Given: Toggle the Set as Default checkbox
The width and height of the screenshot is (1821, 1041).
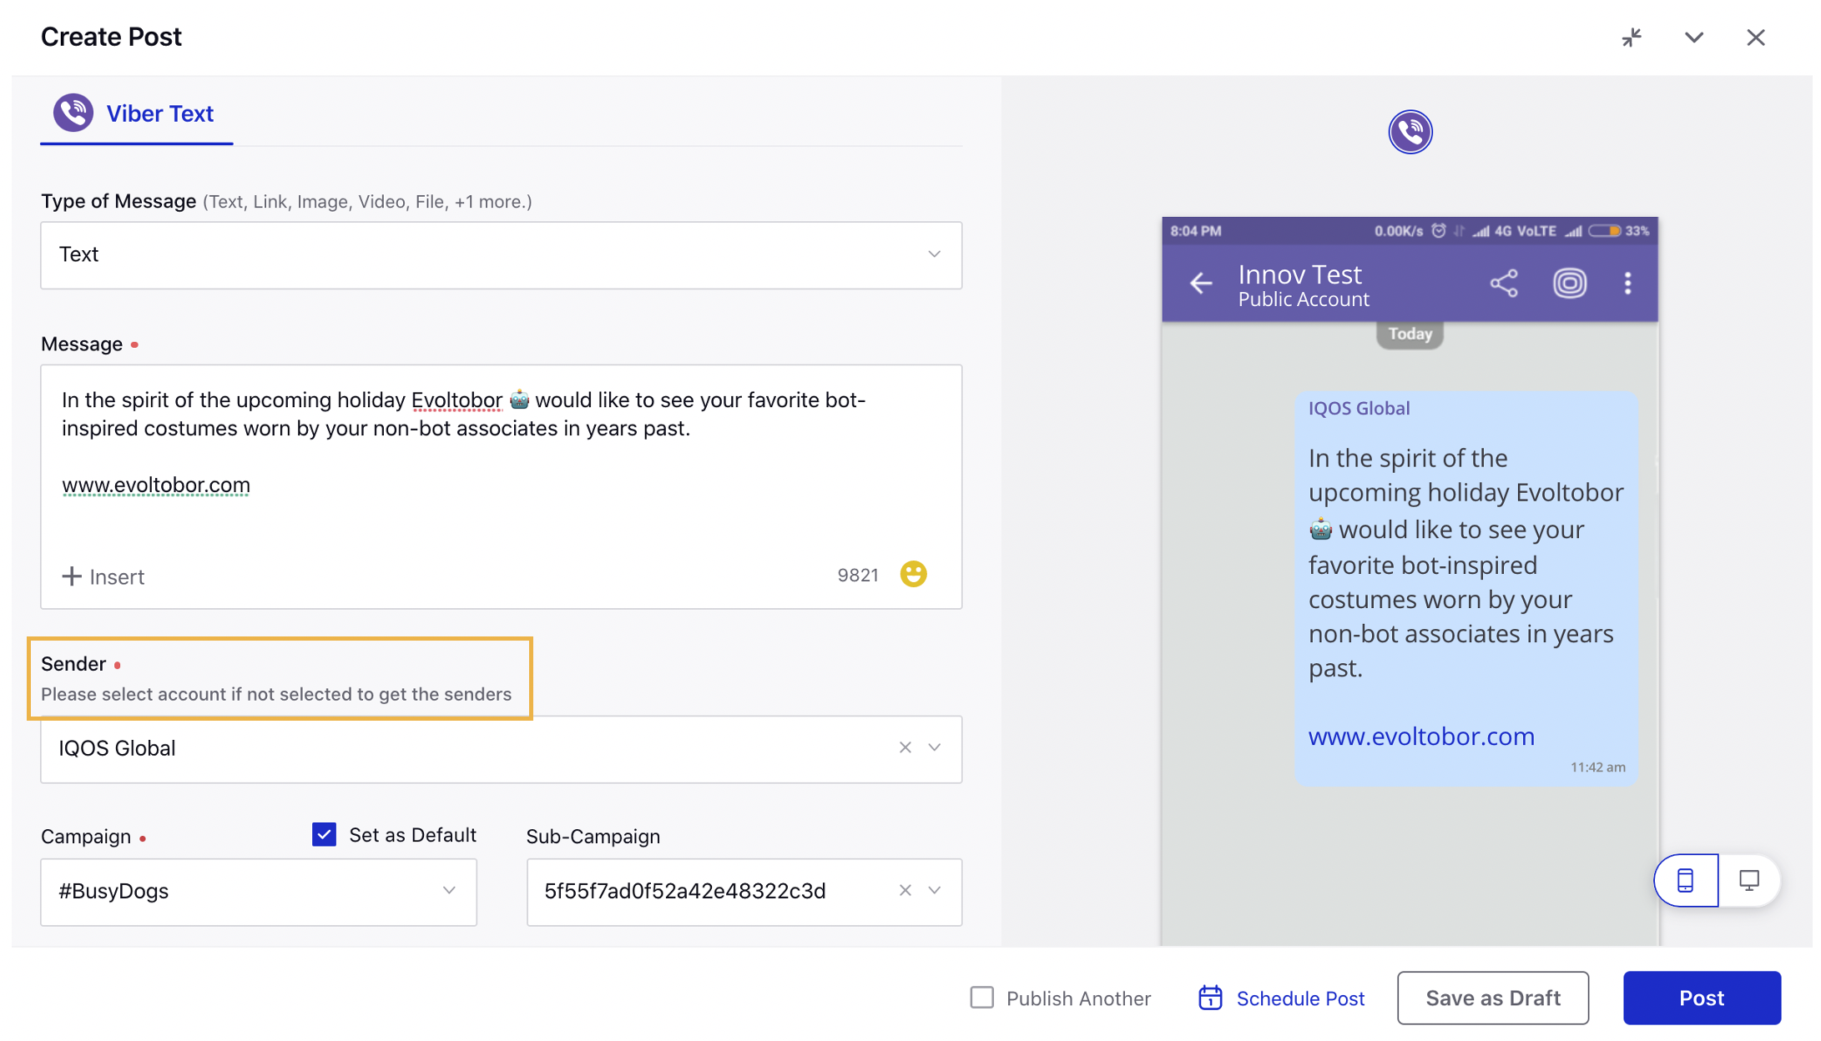Looking at the screenshot, I should tap(323, 833).
